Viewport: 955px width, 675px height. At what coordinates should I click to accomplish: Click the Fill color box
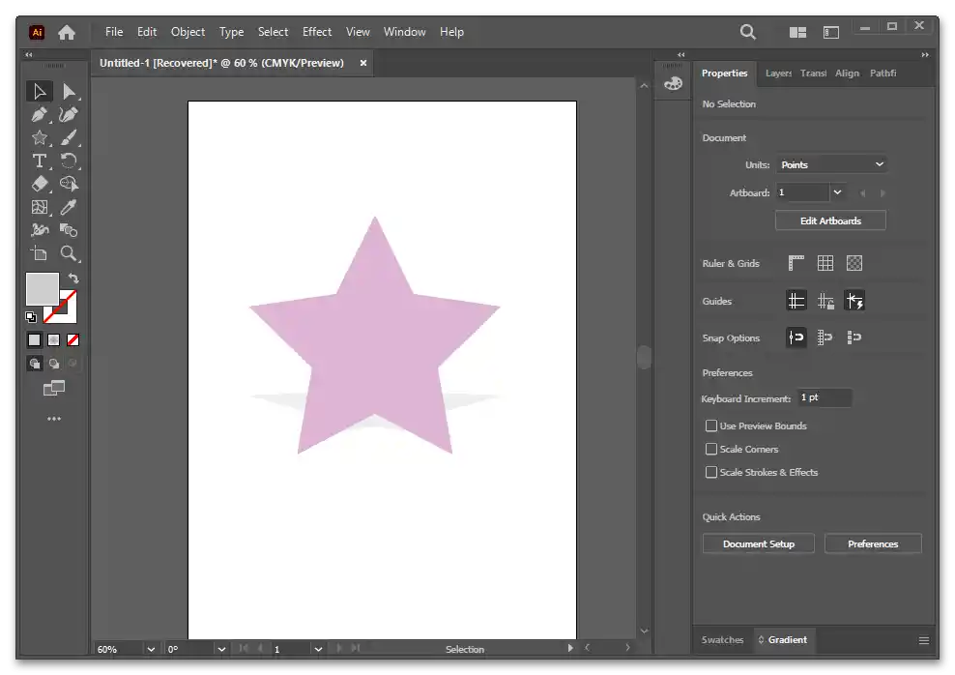pyautogui.click(x=42, y=289)
